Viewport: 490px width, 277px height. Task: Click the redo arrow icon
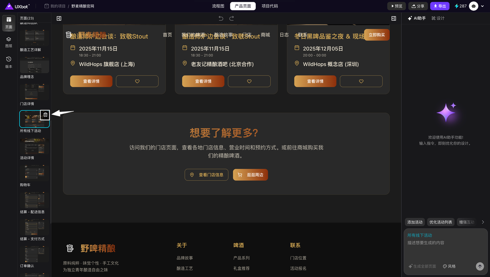pyautogui.click(x=232, y=18)
